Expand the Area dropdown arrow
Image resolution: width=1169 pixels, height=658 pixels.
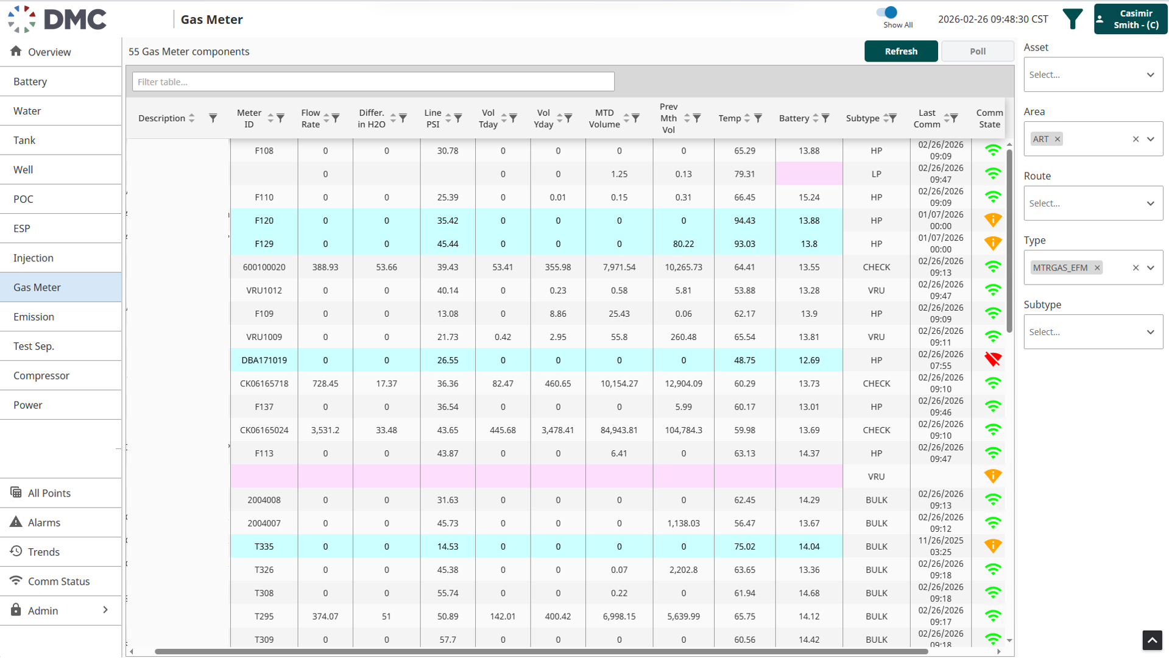click(x=1151, y=139)
